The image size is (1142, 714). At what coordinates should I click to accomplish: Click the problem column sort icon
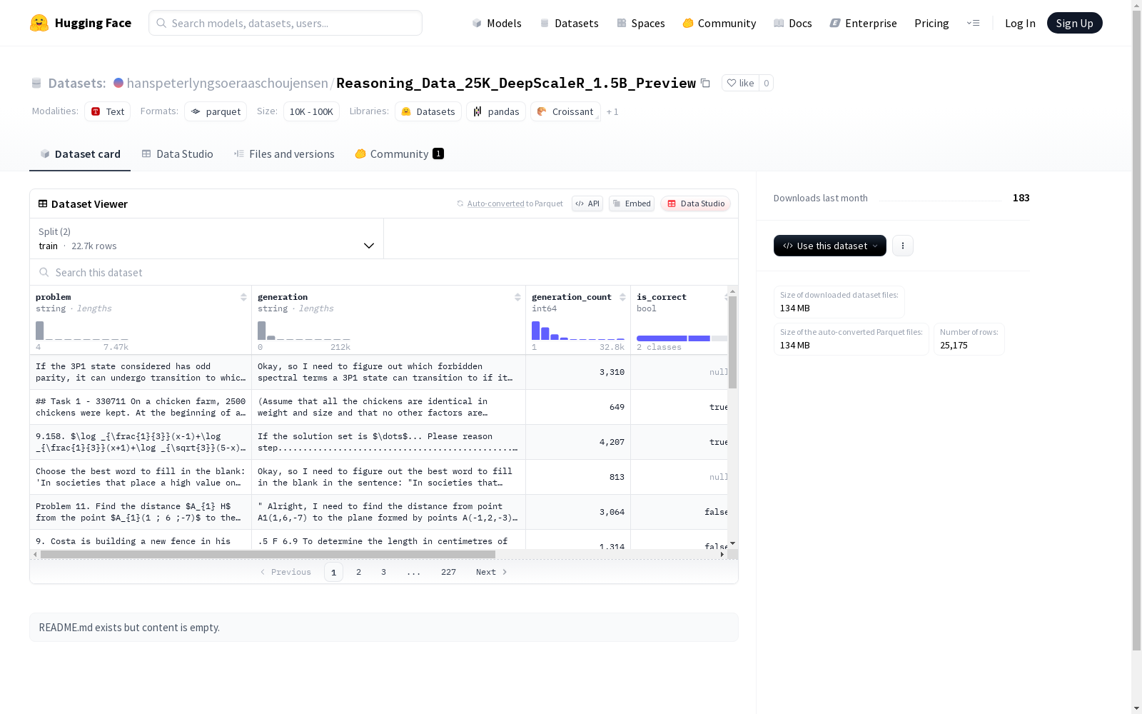(x=243, y=297)
